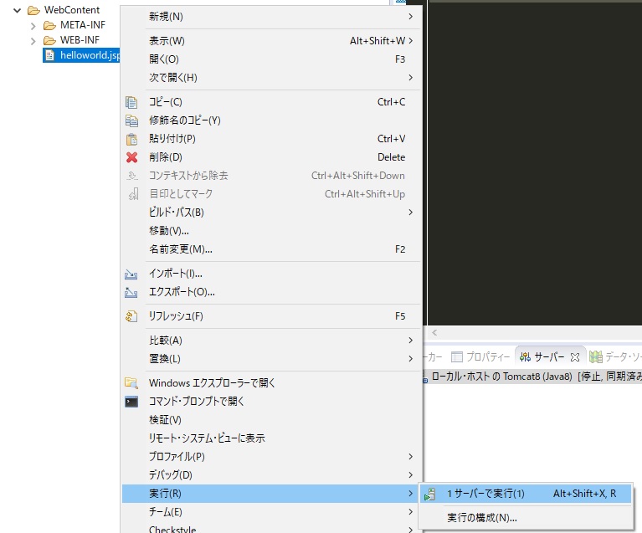642x533 pixels.
Task: Choose コマンド・プロンプトで開く entry
Action: tap(272, 401)
